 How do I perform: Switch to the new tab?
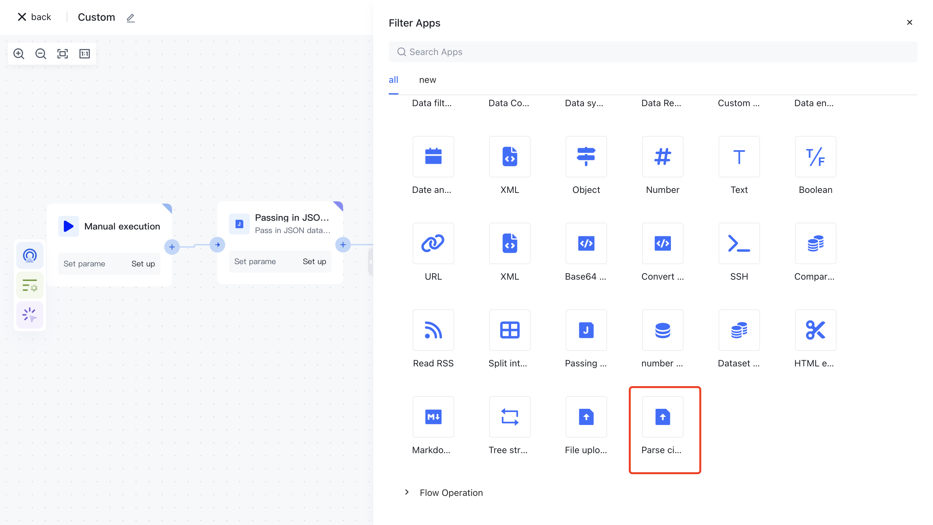point(427,80)
